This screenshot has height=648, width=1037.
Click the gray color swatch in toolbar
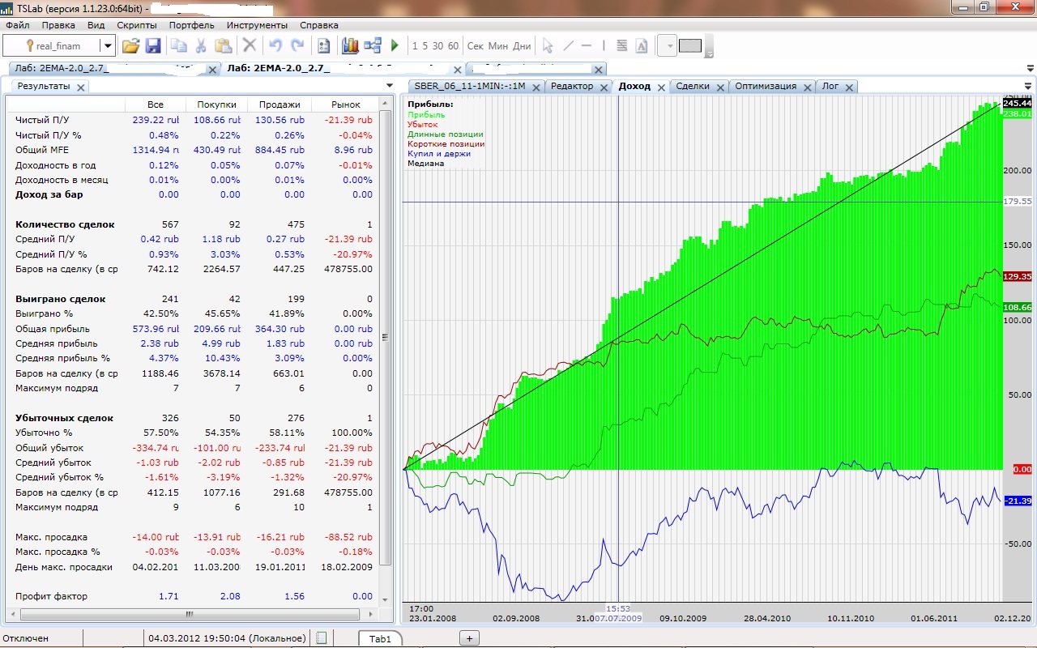click(x=690, y=46)
